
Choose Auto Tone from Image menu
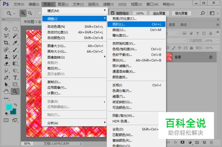point(74,27)
